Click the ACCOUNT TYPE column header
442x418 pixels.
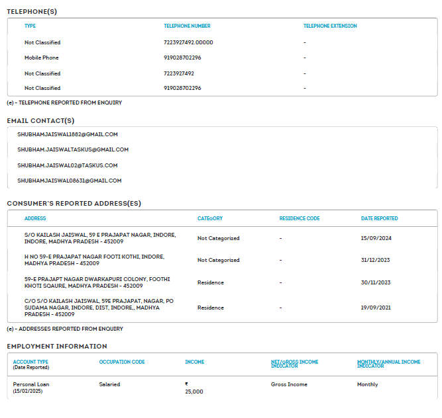tap(30, 362)
